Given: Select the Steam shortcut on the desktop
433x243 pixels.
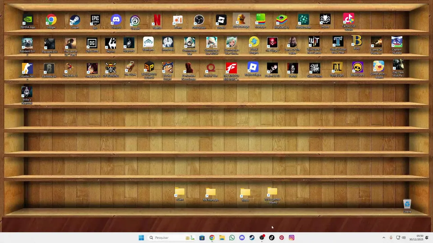Looking at the screenshot, I should coord(75,22).
